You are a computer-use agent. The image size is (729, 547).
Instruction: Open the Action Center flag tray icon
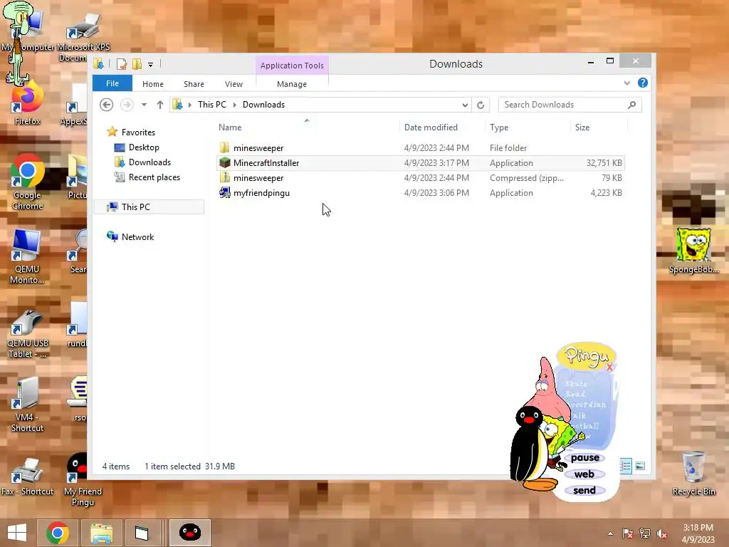point(627,533)
